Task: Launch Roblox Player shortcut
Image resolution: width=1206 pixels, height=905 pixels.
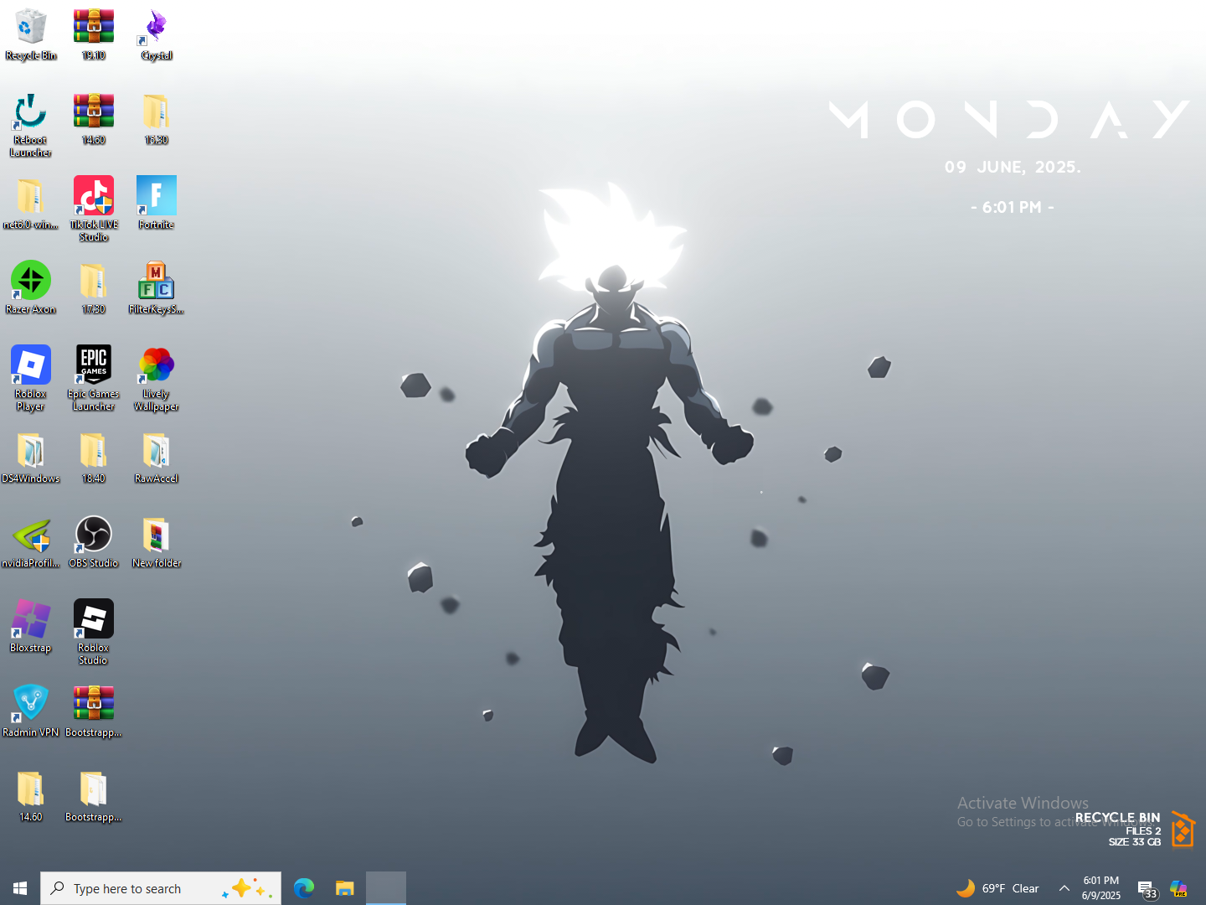Action: click(x=31, y=379)
